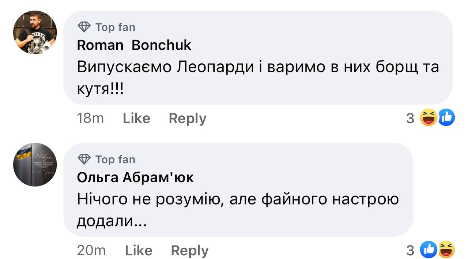Click the 20m timestamp on Ольга's comment
Screen dimensions: 468x259
point(91,250)
